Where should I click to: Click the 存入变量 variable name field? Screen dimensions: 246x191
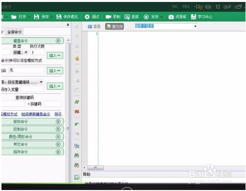[x=32, y=89]
